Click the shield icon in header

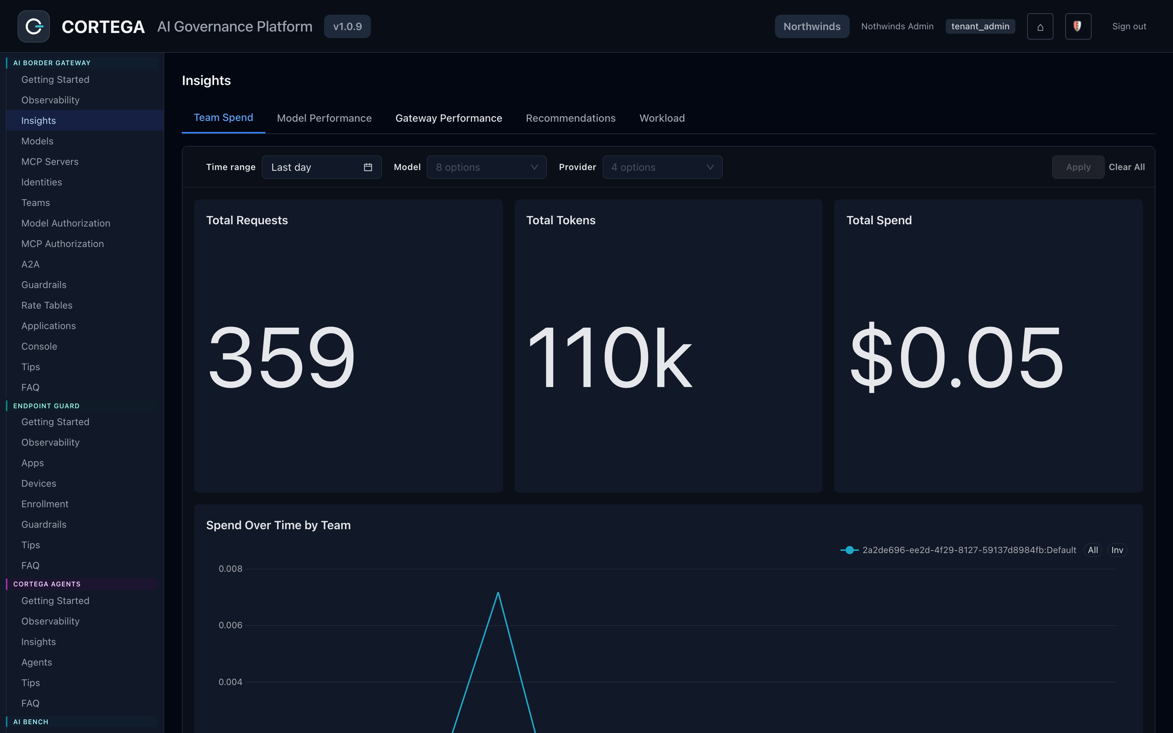point(1078,26)
